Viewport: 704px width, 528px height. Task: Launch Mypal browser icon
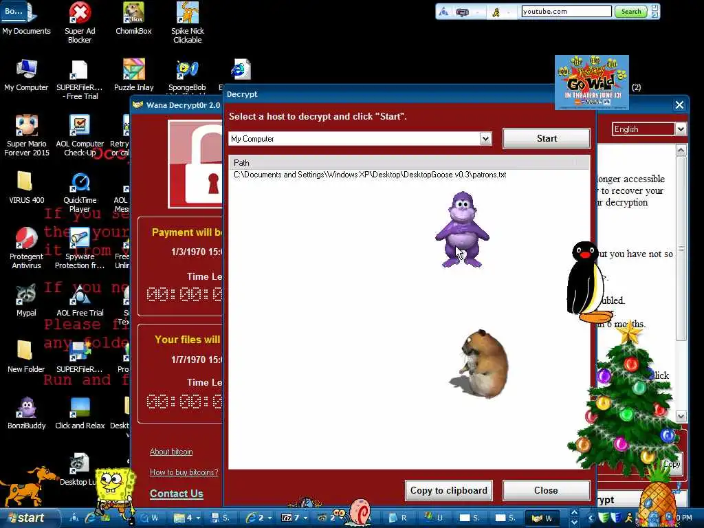click(26, 300)
